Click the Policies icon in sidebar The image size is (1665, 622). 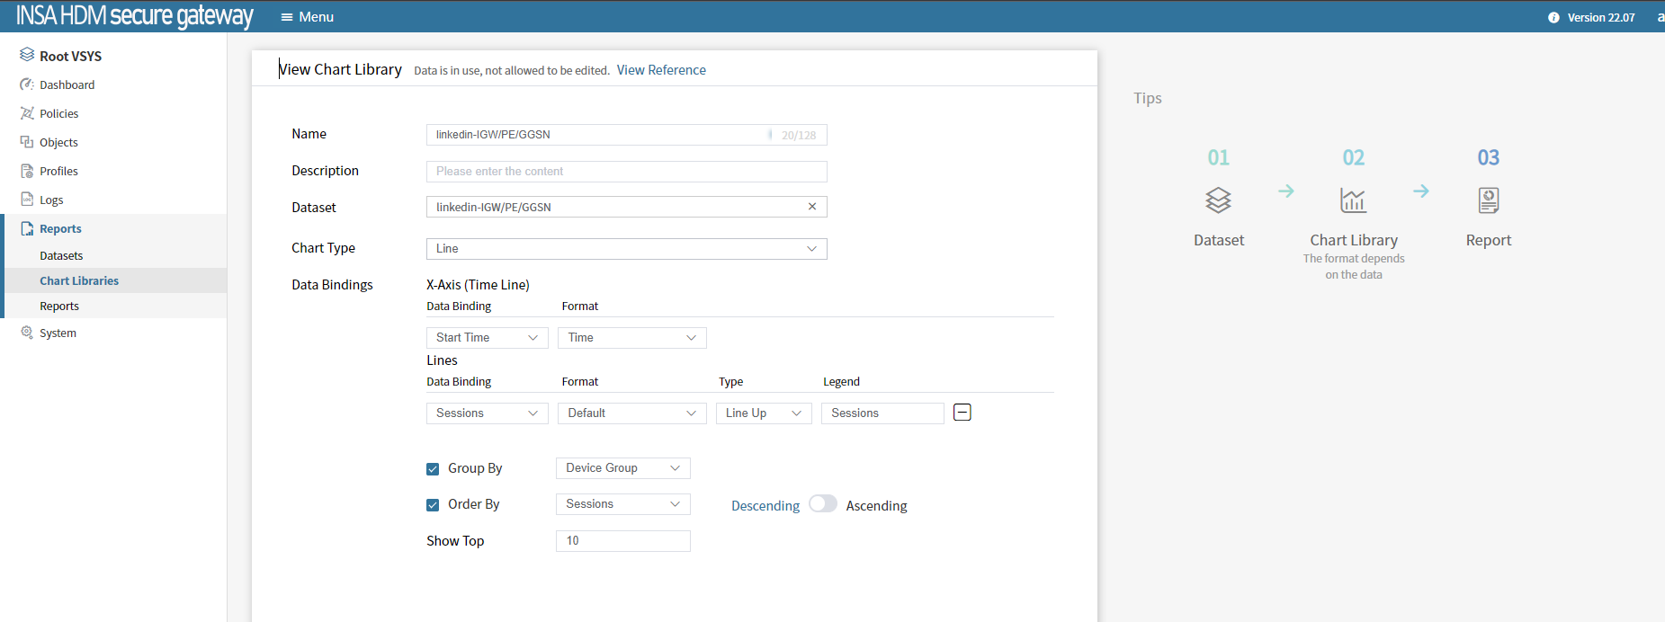(x=27, y=113)
